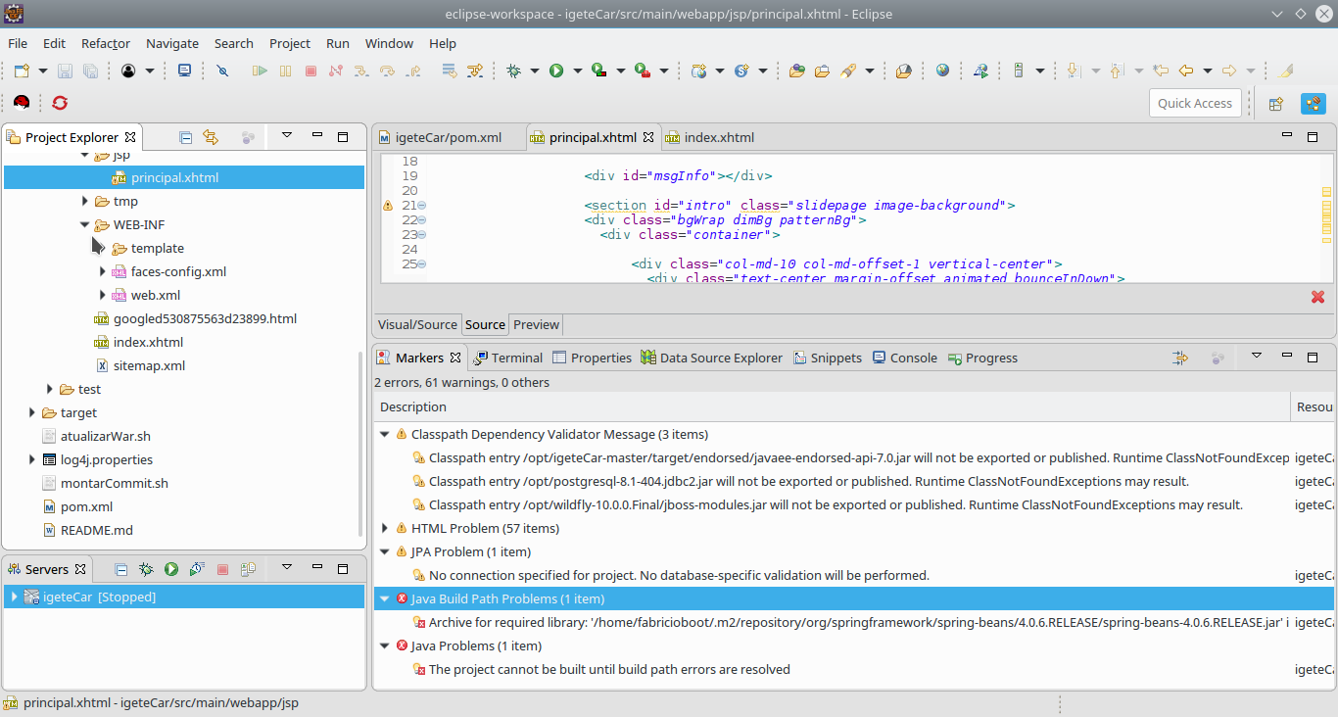Click the Red Hat Central icon
1338x717 pixels.
point(22,103)
